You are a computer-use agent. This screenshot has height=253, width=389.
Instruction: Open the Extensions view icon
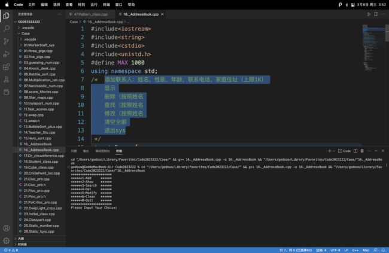6,66
